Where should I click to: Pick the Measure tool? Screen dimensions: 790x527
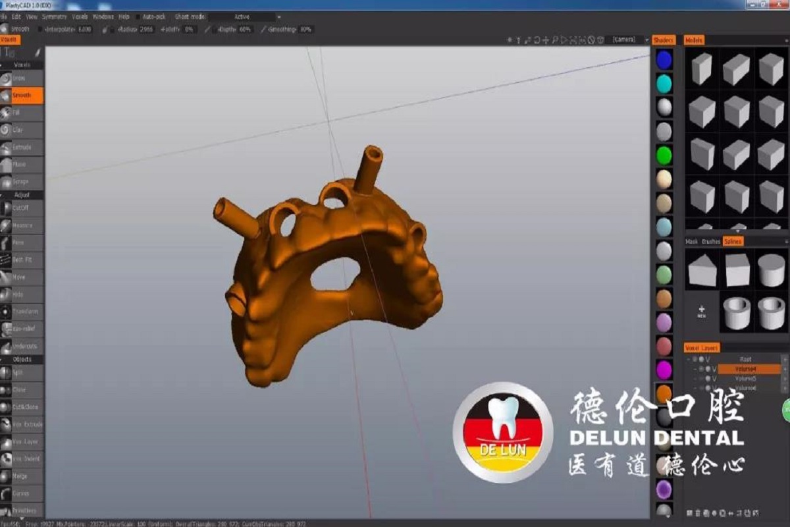[22, 225]
